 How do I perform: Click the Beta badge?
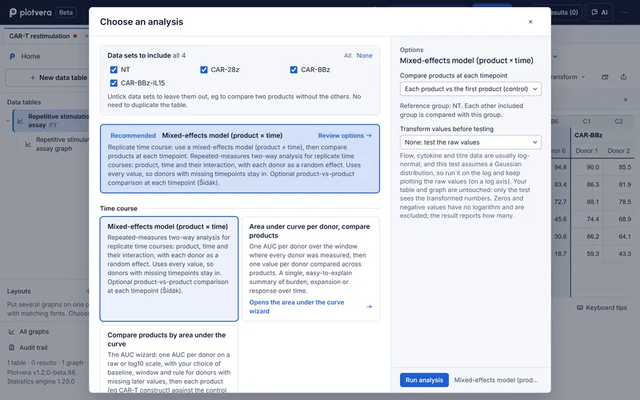click(66, 13)
